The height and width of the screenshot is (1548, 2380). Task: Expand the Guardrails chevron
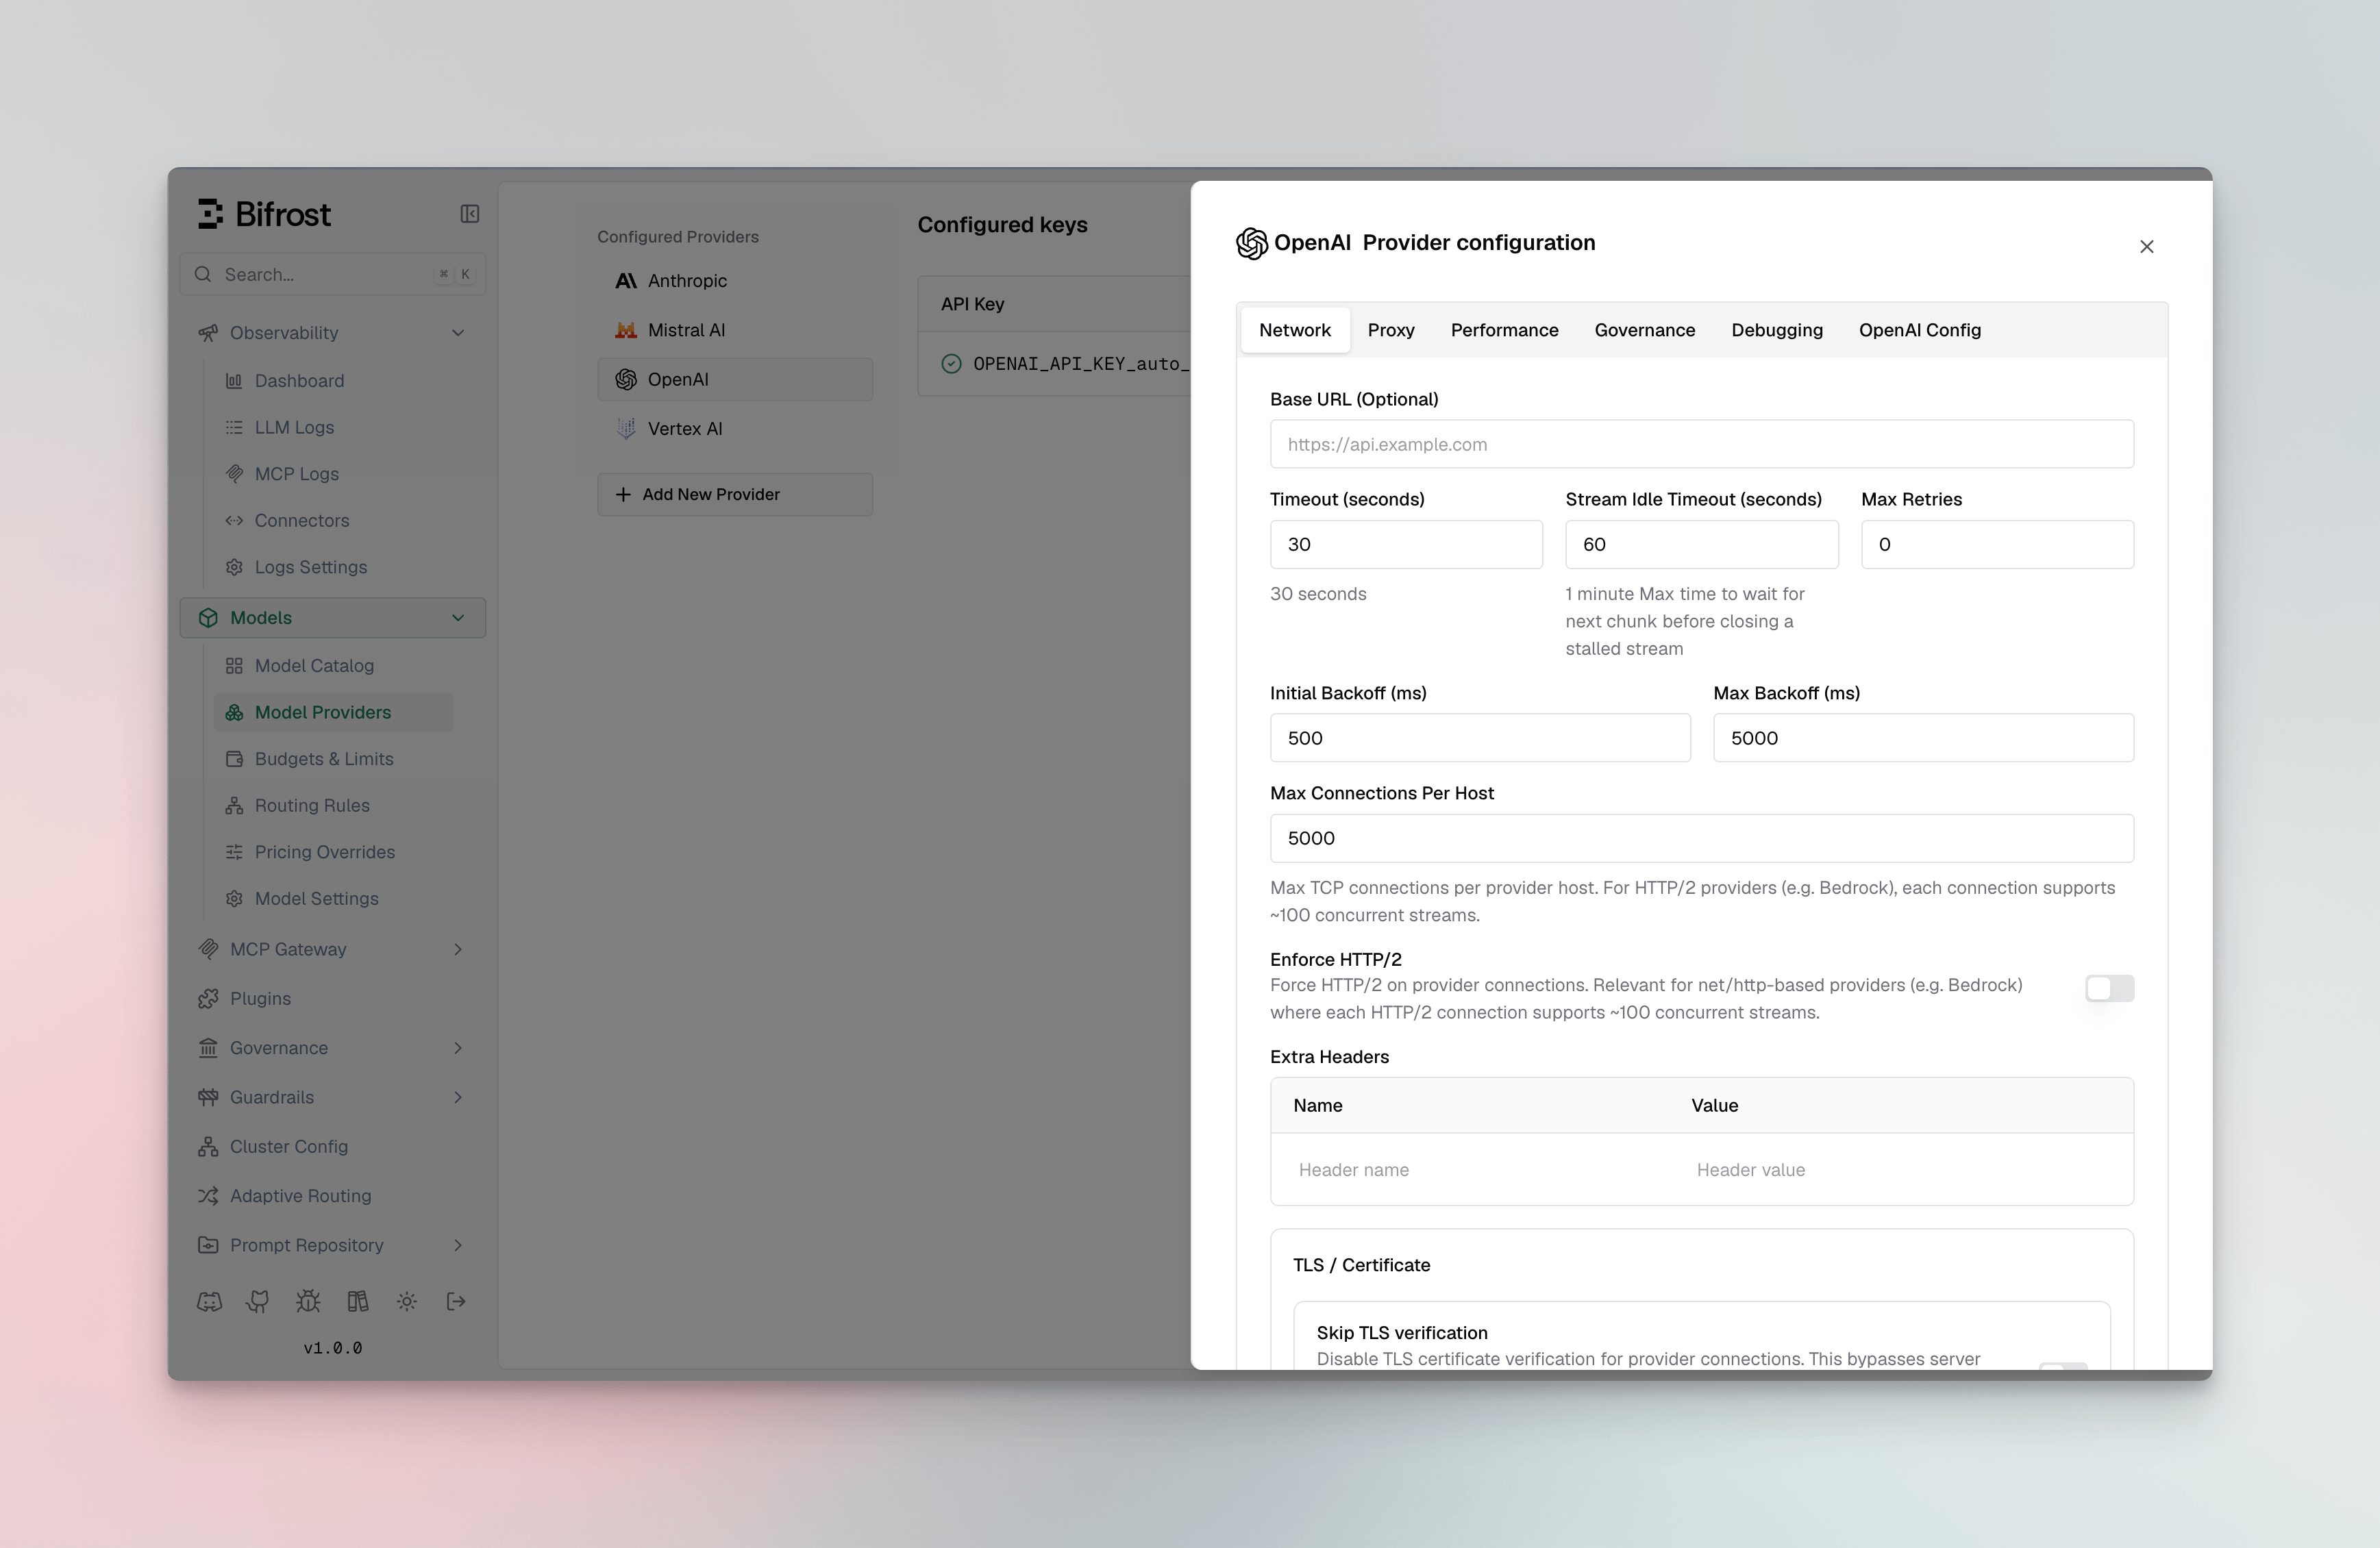(x=458, y=1098)
